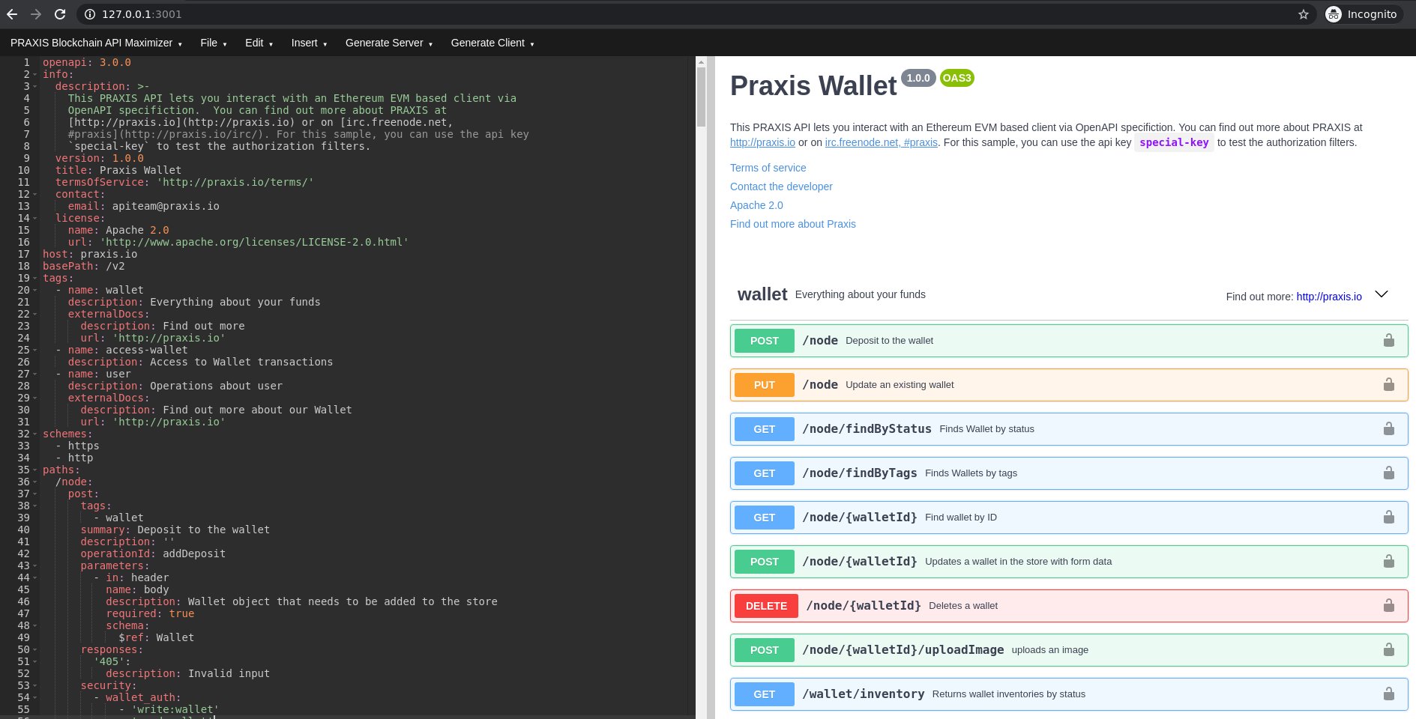
Task: Reload the page with refresh icon
Action: (60, 14)
